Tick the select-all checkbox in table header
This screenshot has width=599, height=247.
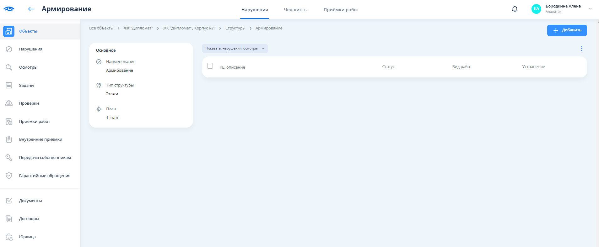210,66
